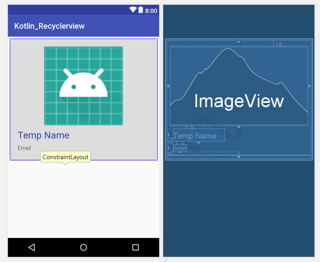320x262 pixels.
Task: Click the ConstraintLayout tooltip label
Action: (65, 157)
